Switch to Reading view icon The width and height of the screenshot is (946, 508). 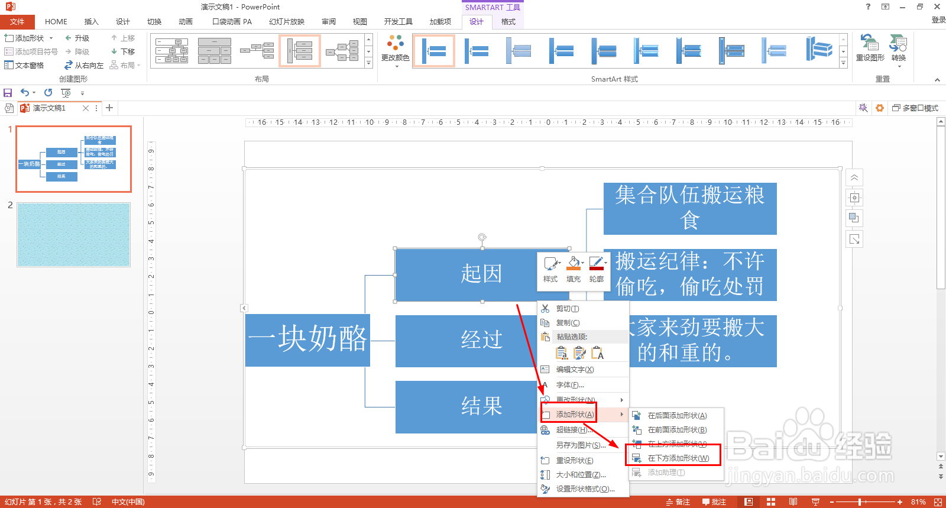pos(793,502)
